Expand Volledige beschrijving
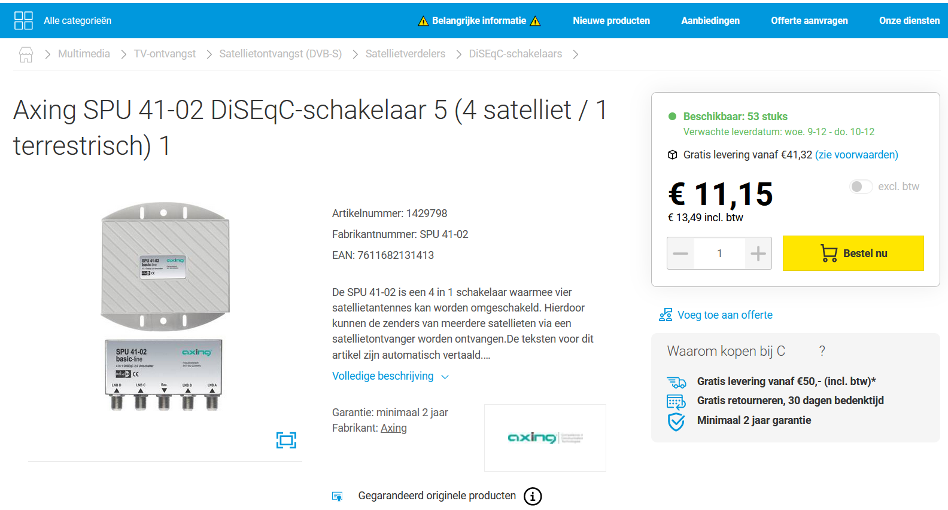This screenshot has height=510, width=948. (x=390, y=376)
